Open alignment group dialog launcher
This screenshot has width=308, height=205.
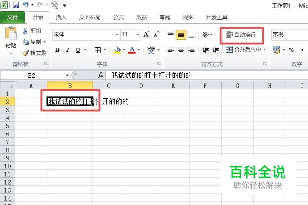[265, 64]
